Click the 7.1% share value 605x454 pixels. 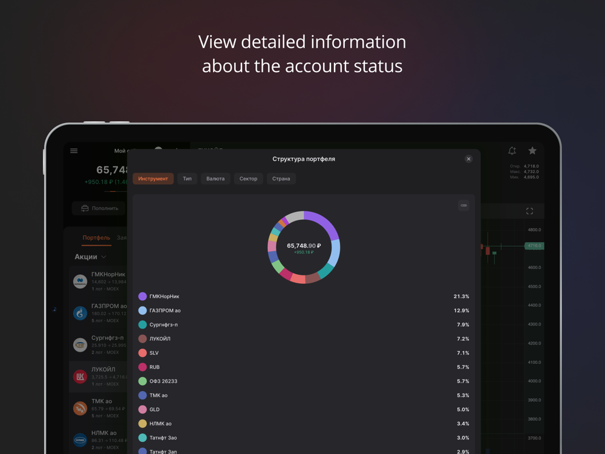[463, 353]
